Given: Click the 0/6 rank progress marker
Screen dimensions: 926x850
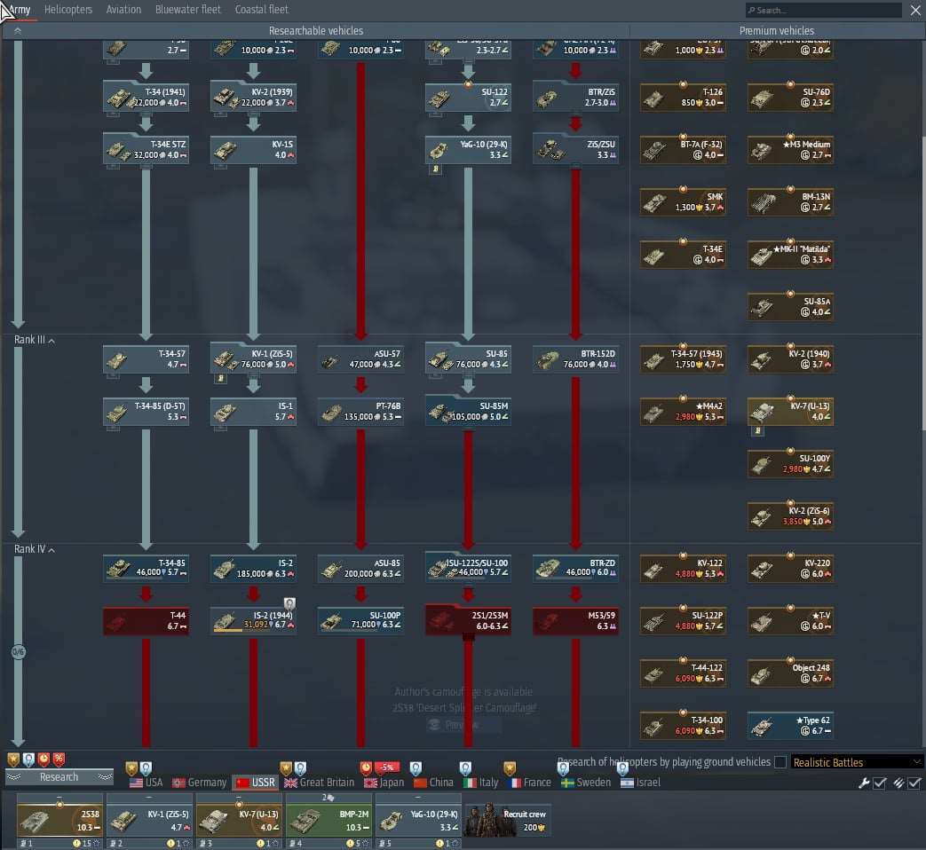Looking at the screenshot, I should click(x=19, y=651).
